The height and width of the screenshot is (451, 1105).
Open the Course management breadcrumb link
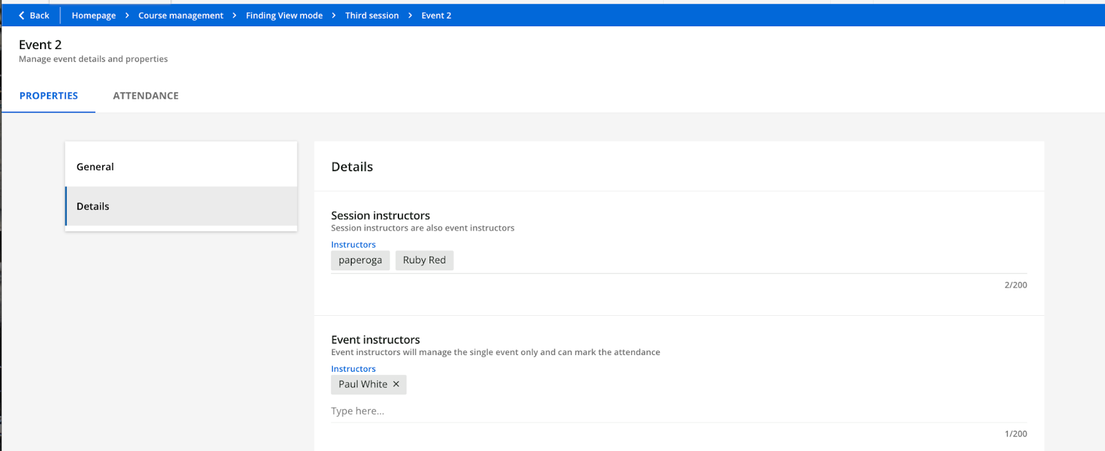point(181,15)
